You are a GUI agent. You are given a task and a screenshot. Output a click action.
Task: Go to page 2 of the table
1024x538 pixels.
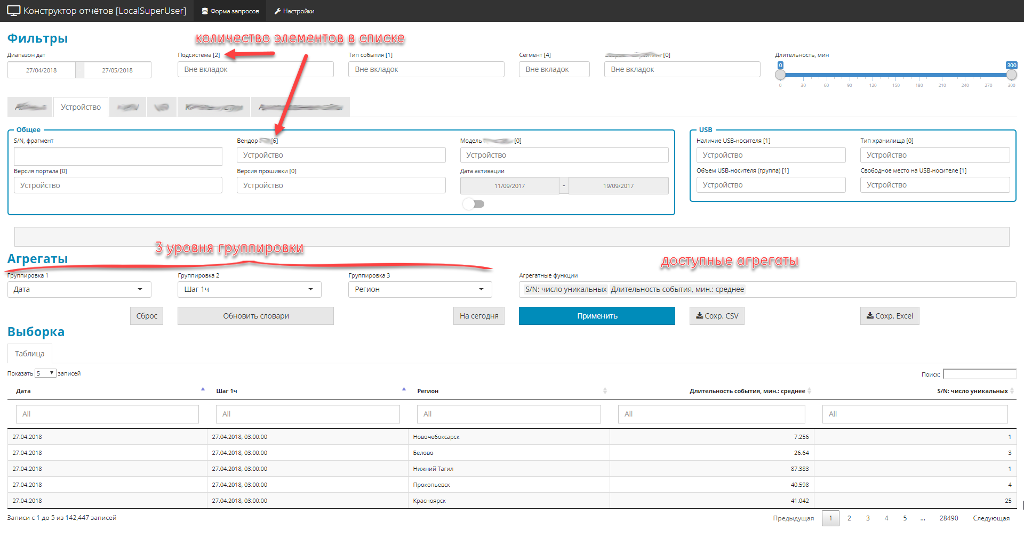pyautogui.click(x=849, y=518)
